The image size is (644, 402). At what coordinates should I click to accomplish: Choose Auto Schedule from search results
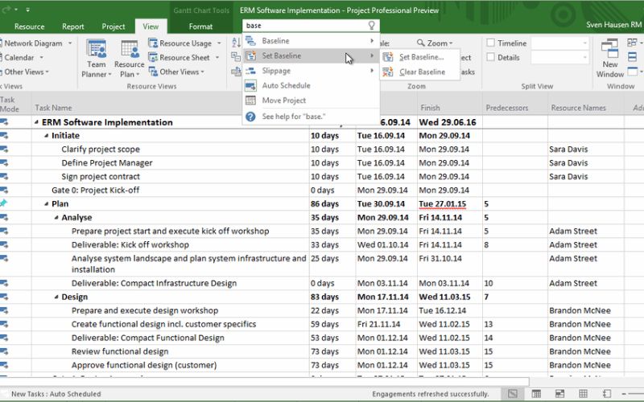click(x=310, y=85)
